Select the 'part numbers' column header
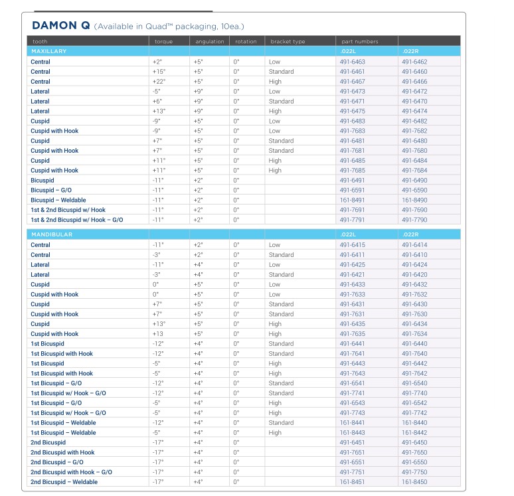The width and height of the screenshot is (514, 496). pyautogui.click(x=360, y=42)
